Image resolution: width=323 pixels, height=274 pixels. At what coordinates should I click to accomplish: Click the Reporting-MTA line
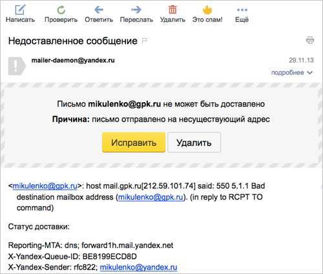click(90, 246)
